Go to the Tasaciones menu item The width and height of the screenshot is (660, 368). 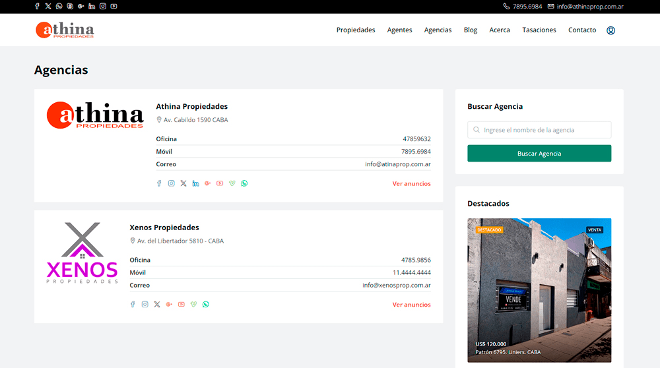click(x=539, y=30)
